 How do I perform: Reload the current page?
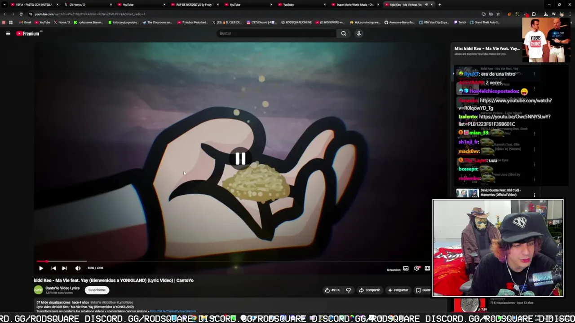[x=21, y=14]
